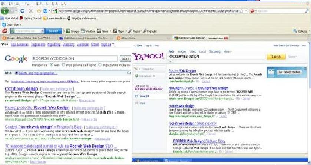Open the File menu
Screen dimensions: 311x165
point(3,4)
